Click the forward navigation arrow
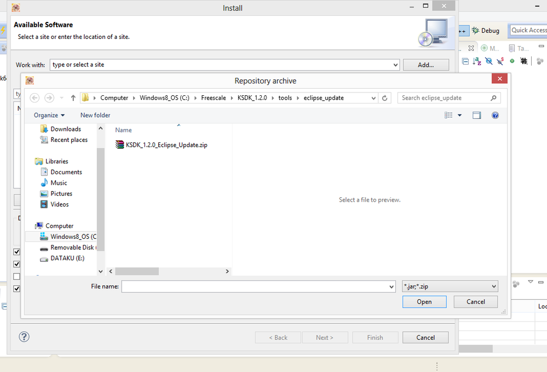The image size is (547, 372). point(49,98)
